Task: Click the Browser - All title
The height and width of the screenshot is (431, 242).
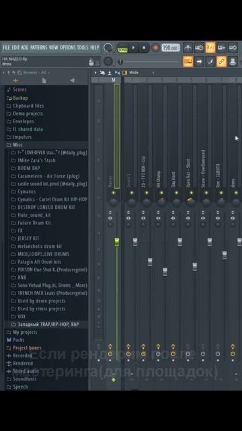Action: click(34, 73)
